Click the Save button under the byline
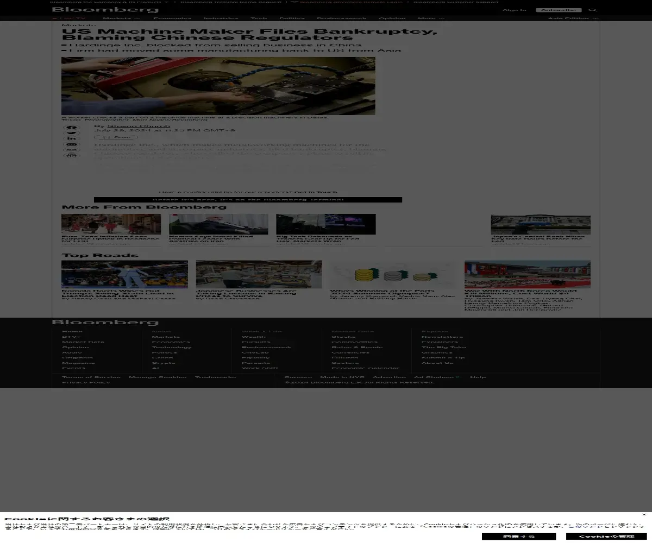652x543 pixels. click(x=116, y=137)
